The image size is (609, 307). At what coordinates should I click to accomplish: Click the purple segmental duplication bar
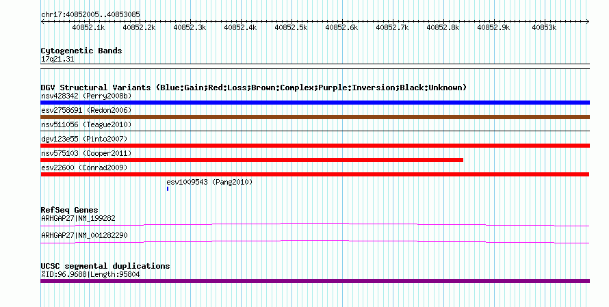tap(315, 282)
